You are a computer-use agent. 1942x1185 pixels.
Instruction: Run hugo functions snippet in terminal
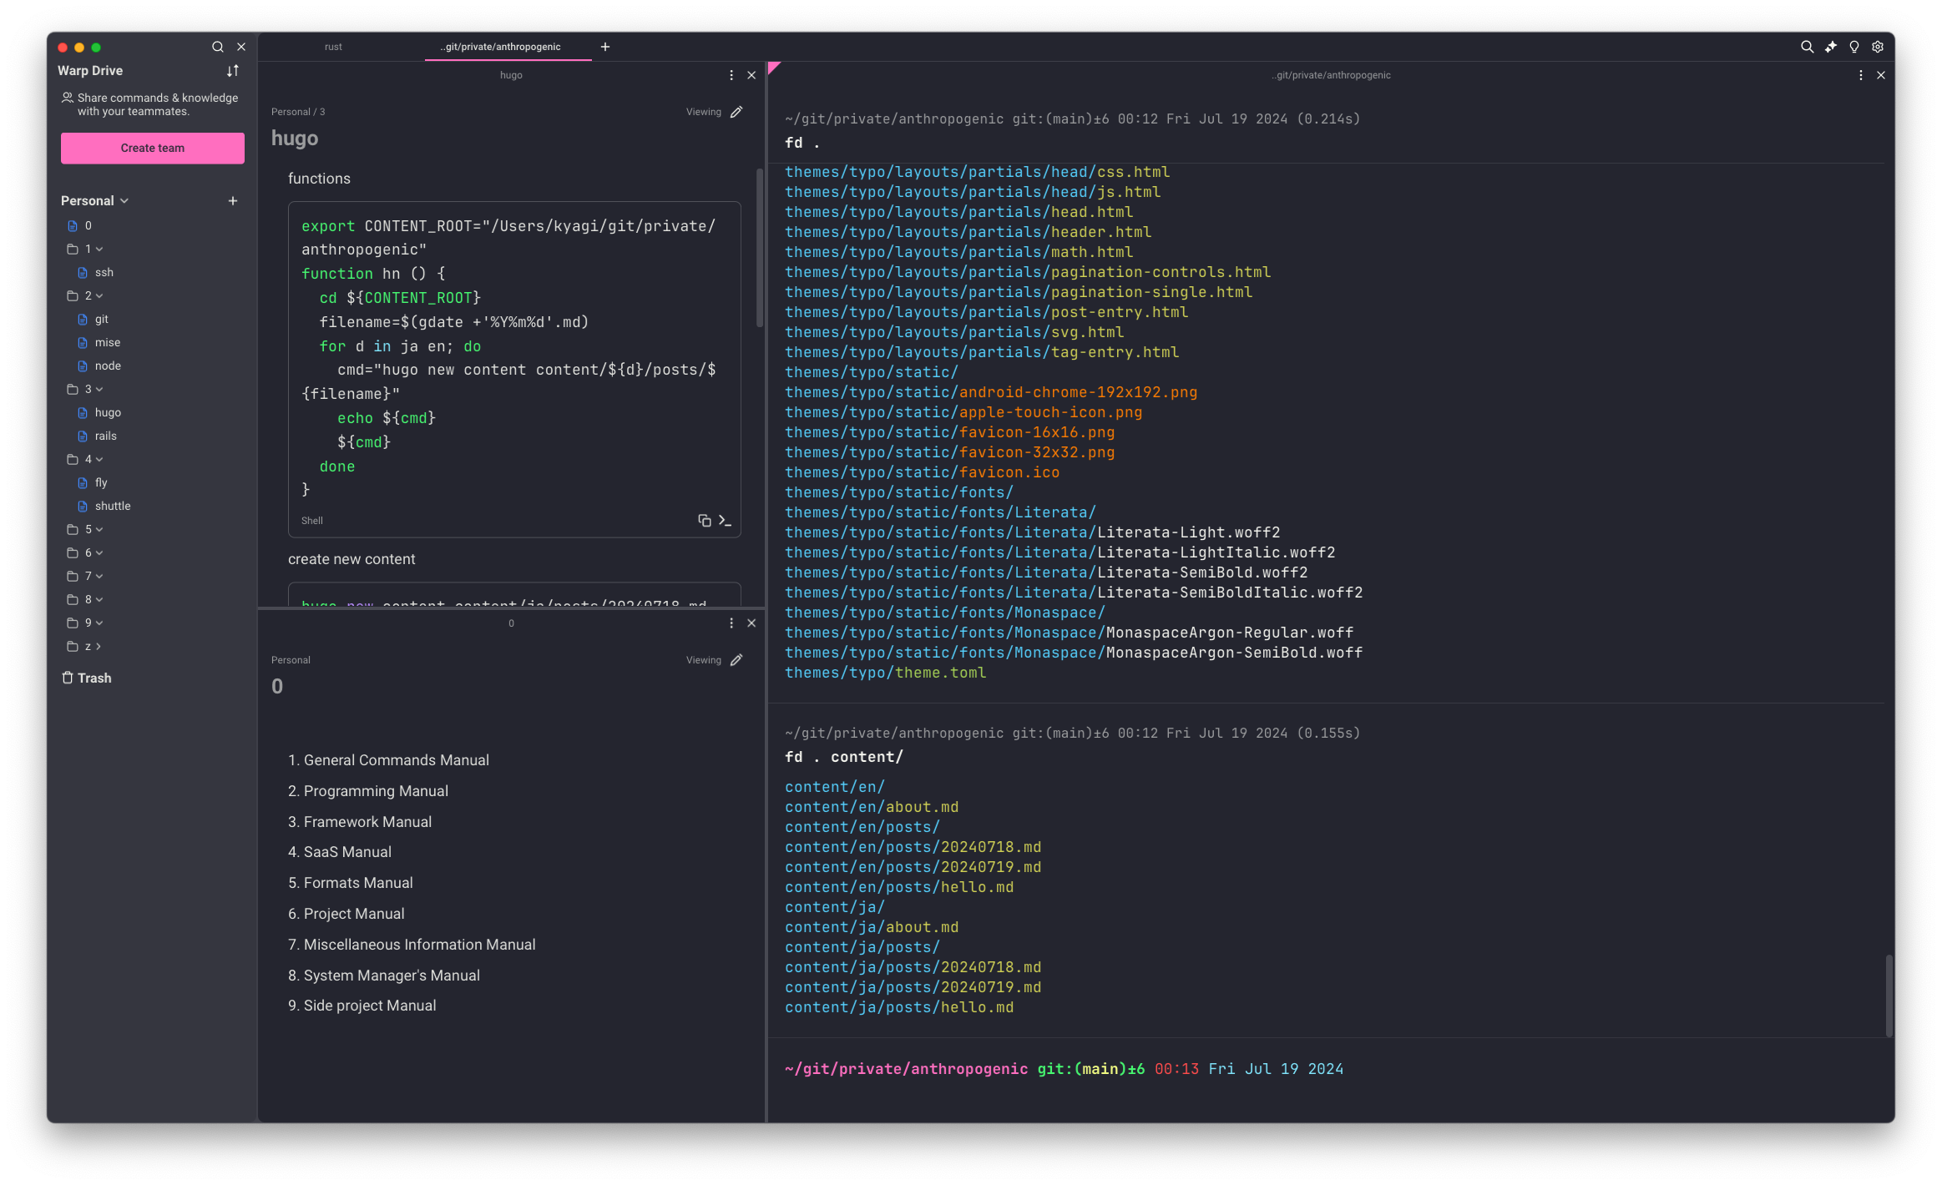pos(725,521)
